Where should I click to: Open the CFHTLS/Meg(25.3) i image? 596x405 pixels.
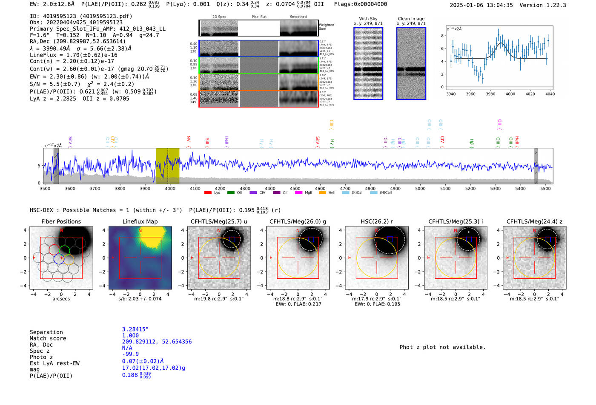(x=456, y=258)
